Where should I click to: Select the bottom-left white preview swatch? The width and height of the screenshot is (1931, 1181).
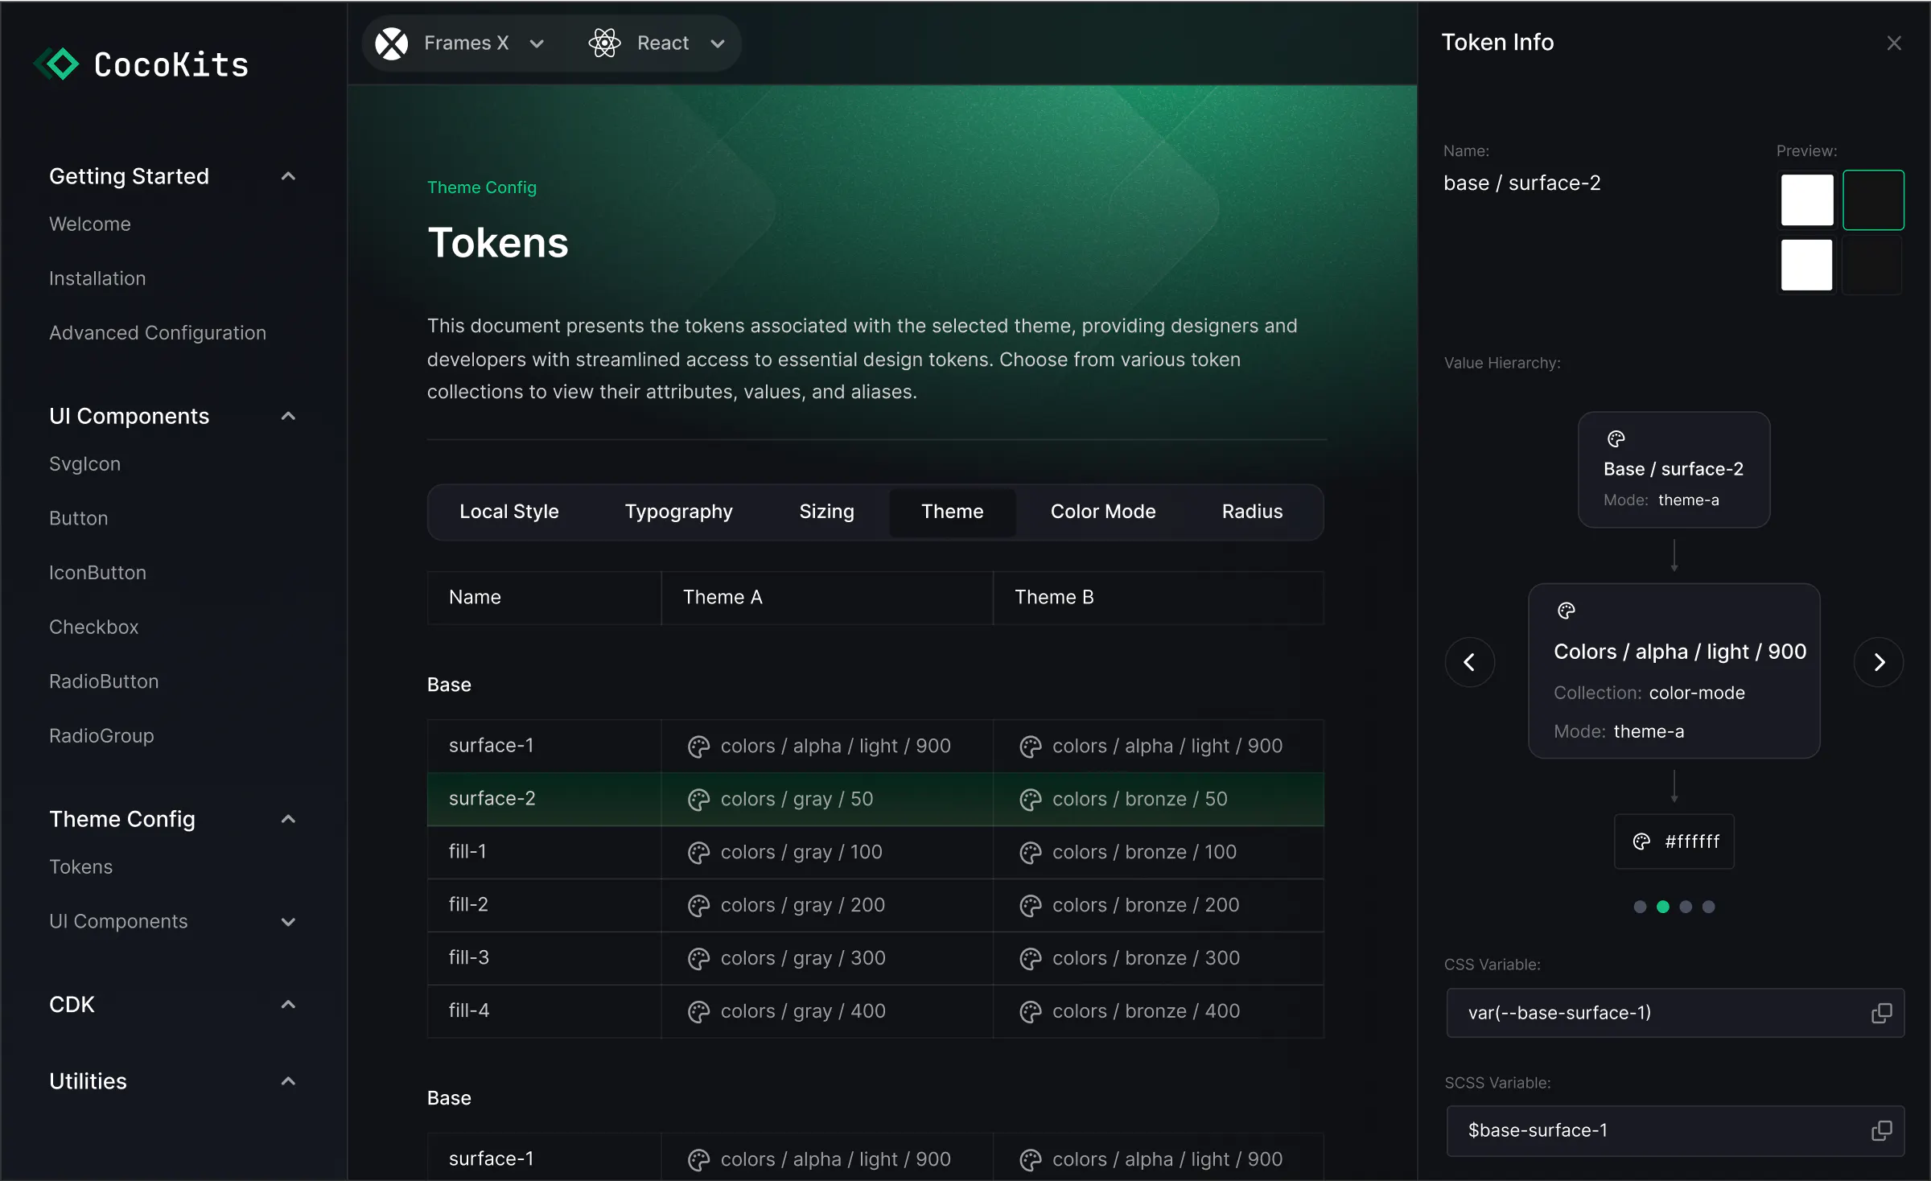pos(1807,265)
